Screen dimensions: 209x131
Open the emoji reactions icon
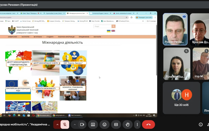(x=104, y=124)
